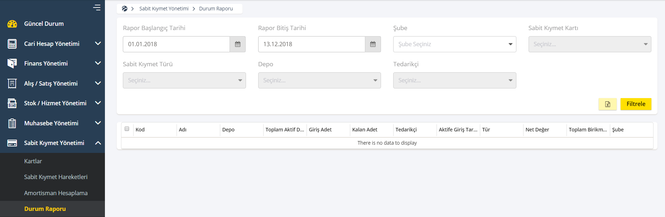The height and width of the screenshot is (217, 665).
Task: Open the Sabit Kıymet Türü dropdown
Action: pos(184,80)
